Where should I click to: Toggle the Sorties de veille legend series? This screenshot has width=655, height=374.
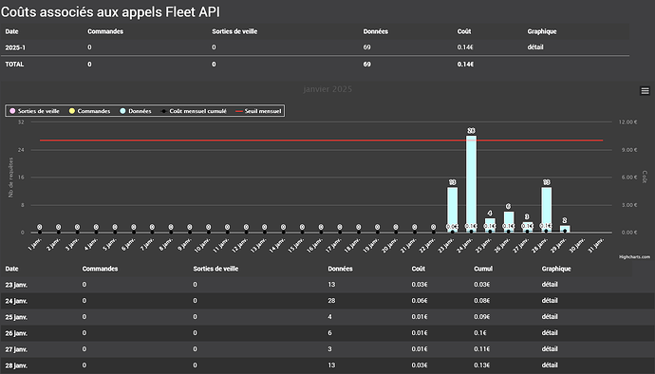(x=35, y=111)
